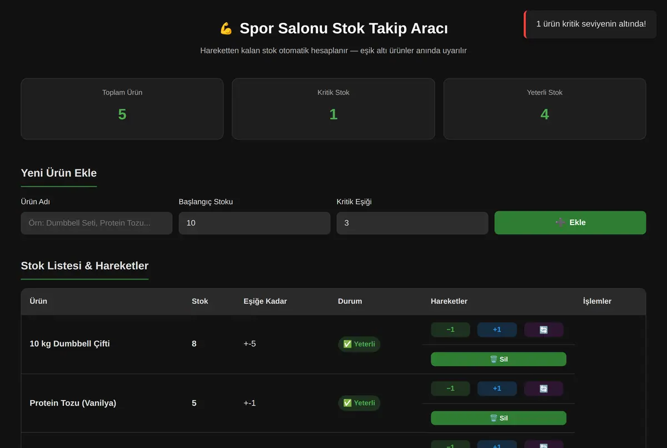Click the Eşiğe Kadar column header
The height and width of the screenshot is (448, 667).
265,301
